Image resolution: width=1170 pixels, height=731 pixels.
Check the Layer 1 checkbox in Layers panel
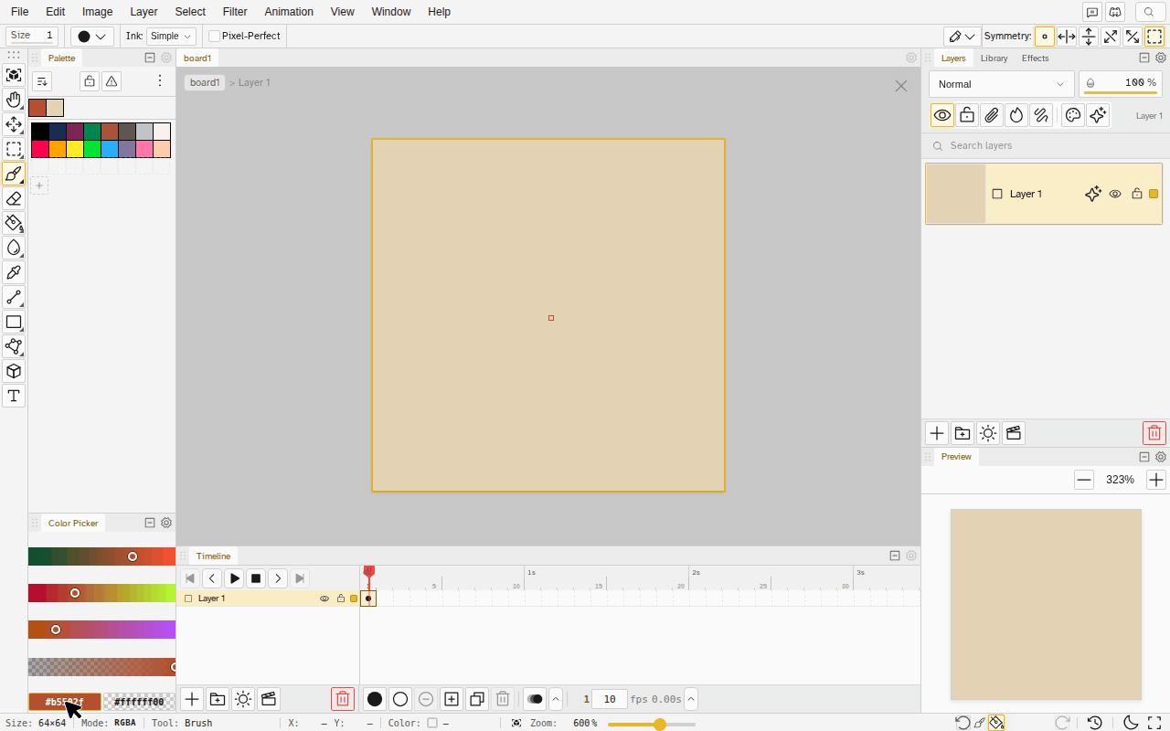(997, 194)
